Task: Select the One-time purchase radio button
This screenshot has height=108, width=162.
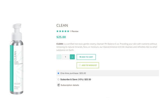Action: coord(58,73)
